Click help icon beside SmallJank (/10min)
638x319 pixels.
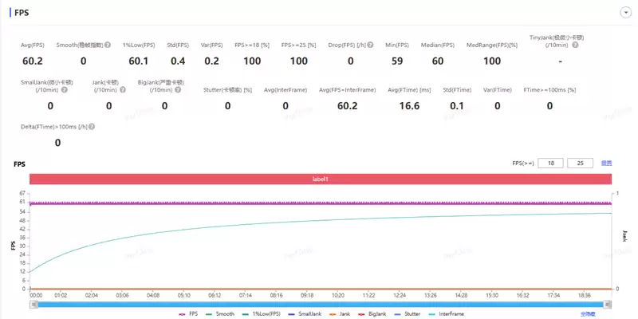click(x=65, y=89)
